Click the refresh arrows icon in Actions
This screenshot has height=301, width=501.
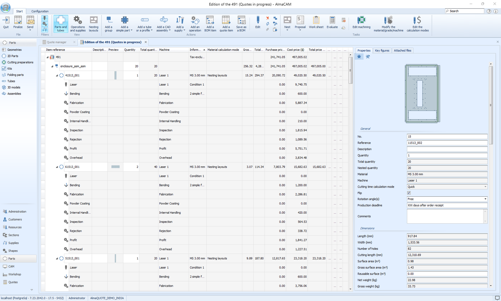[268, 24]
